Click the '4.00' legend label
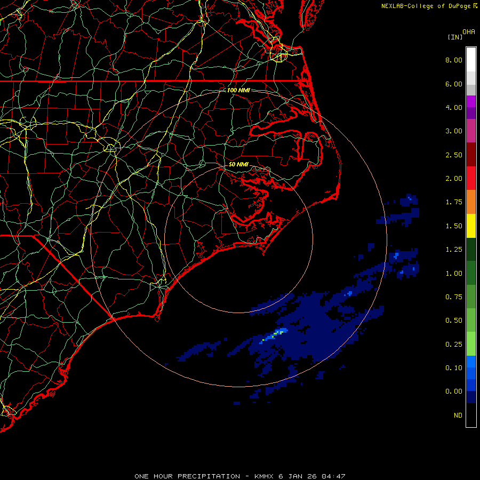Screen dimensions: 480x480 click(454, 107)
